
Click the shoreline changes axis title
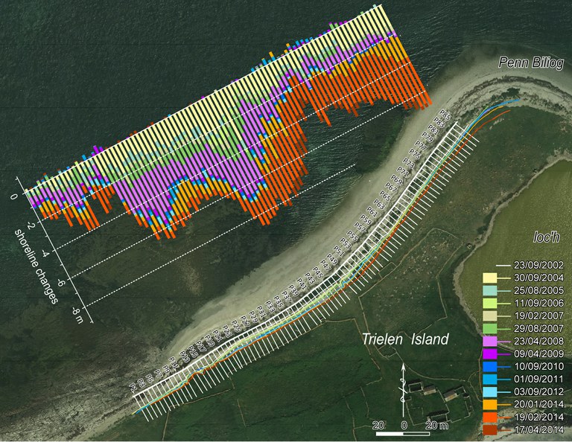[36, 266]
